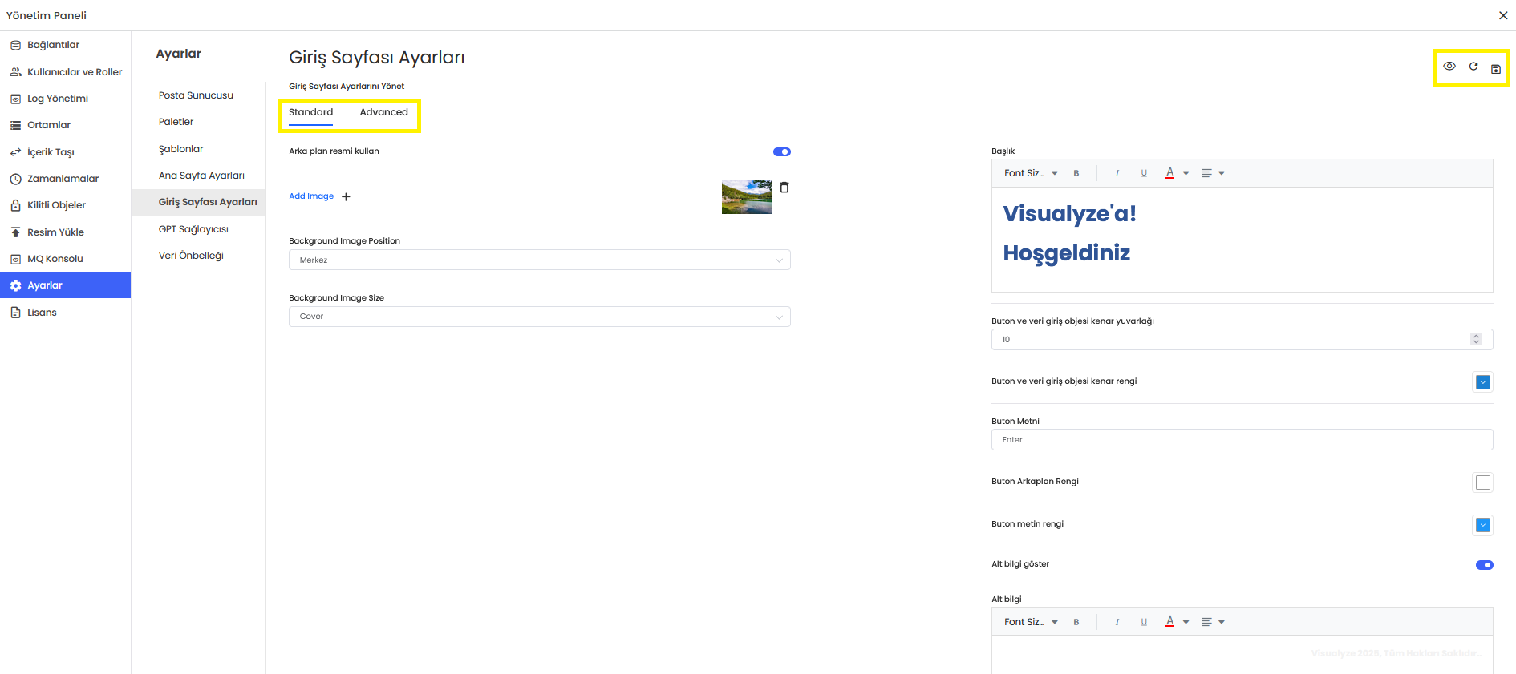This screenshot has width=1516, height=674.
Task: Click the Buton Metni input field
Action: [1241, 440]
